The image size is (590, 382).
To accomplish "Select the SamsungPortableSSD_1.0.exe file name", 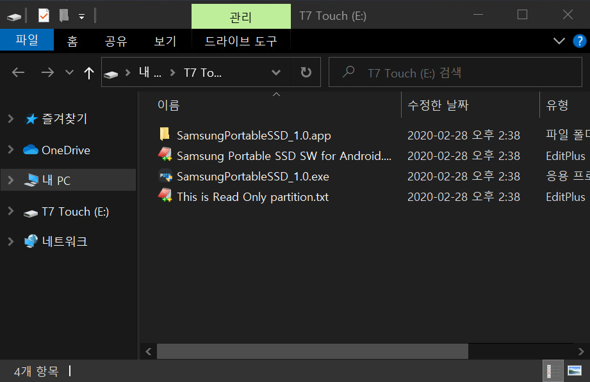I will 253,177.
